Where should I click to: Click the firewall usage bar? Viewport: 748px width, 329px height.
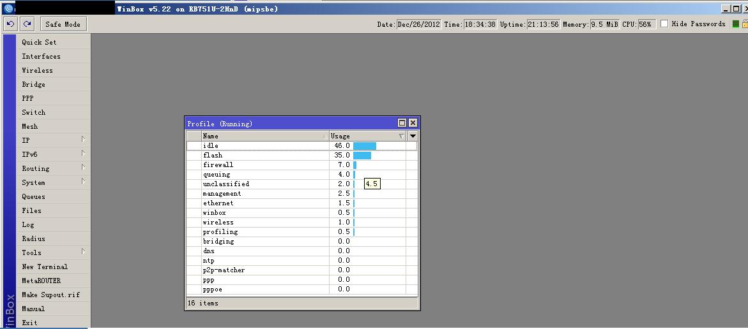pyautogui.click(x=355, y=164)
